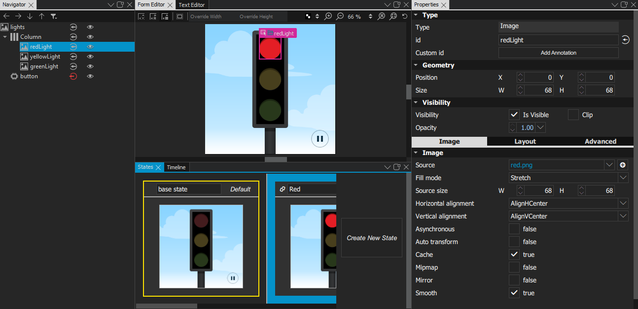
Task: Click the zoom out magnifier icon
Action: (340, 16)
